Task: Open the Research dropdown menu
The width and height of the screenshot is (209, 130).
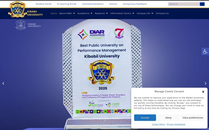Action: (x=101, y=13)
